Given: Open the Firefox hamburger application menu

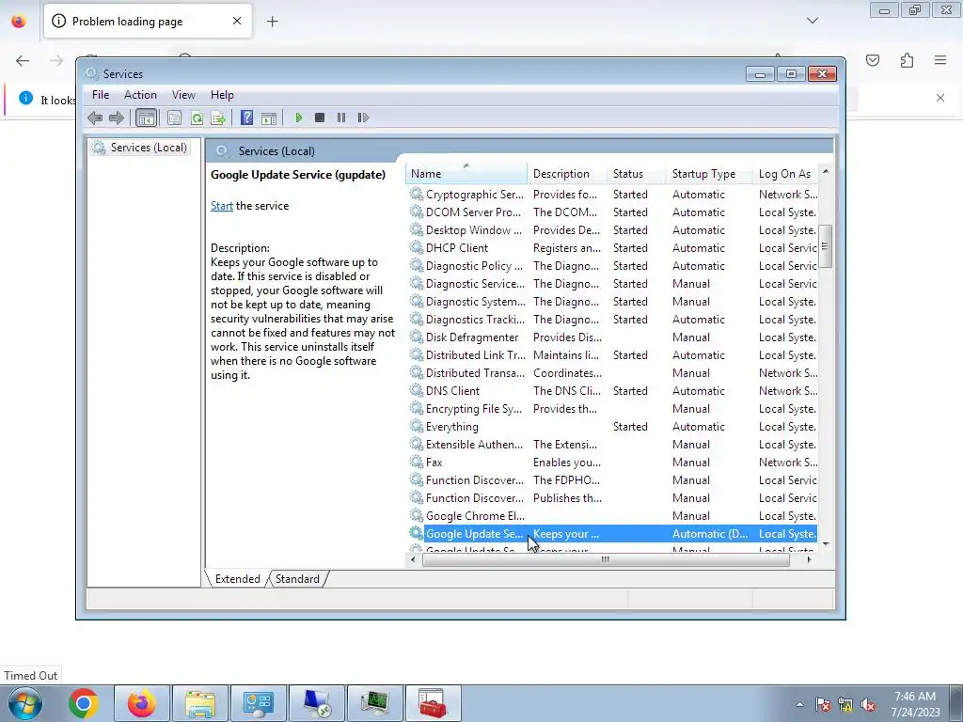Looking at the screenshot, I should [940, 60].
